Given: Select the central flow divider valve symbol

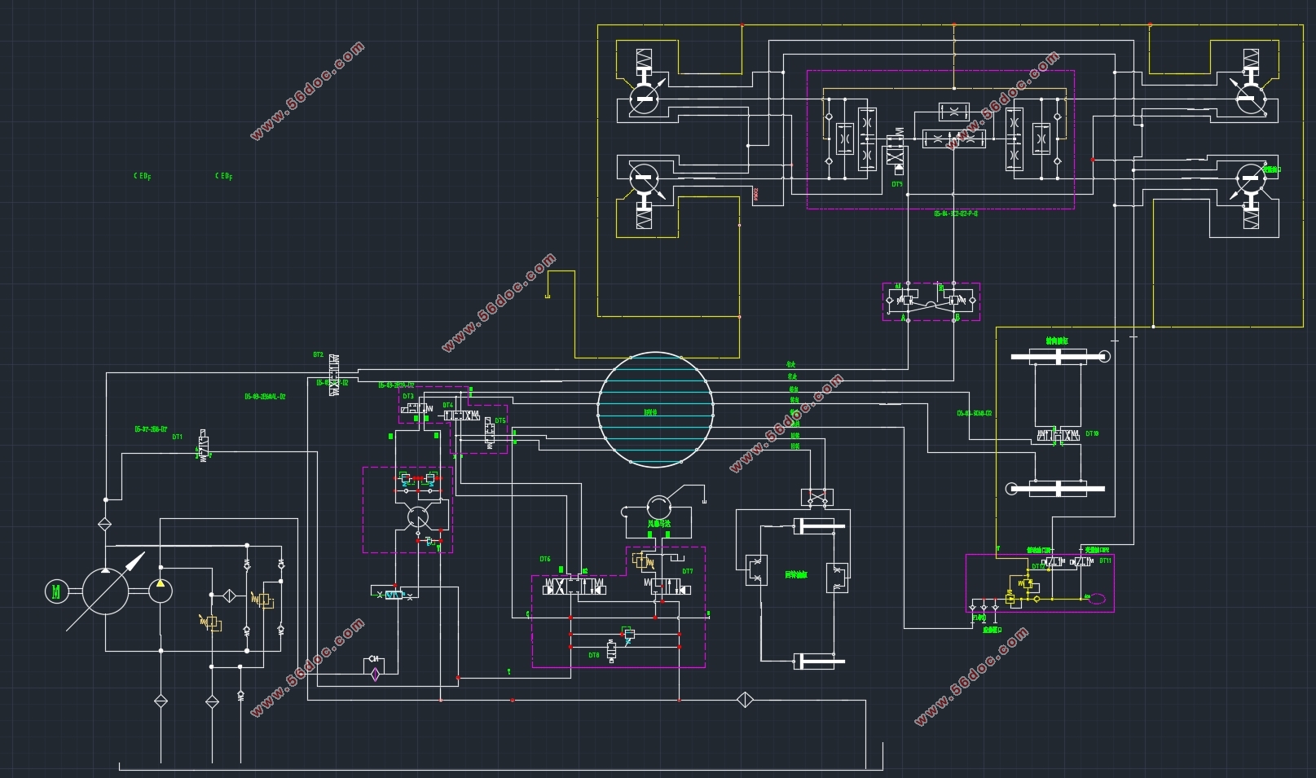Looking at the screenshot, I should [953, 139].
